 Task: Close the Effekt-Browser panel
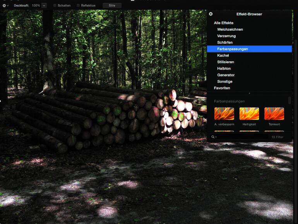tap(211, 14)
